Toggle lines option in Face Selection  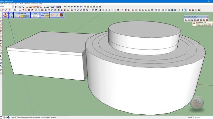tap(28, 16)
